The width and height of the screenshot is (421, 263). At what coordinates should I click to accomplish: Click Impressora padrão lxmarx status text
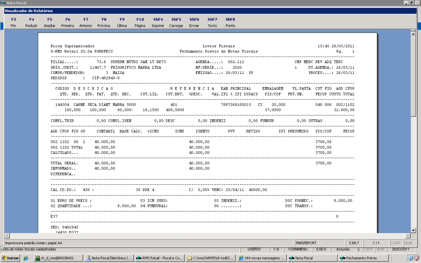click(34, 243)
